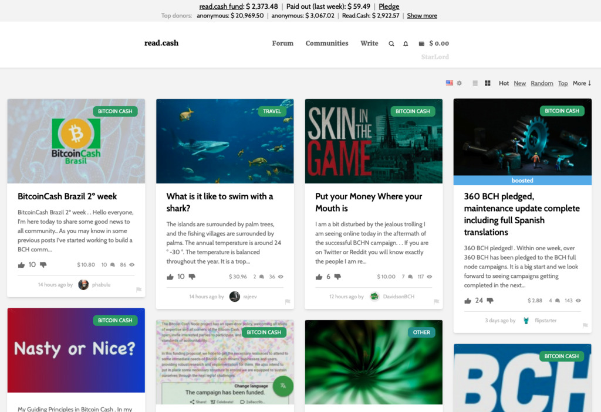Open the Write menu item
The image size is (601, 412).
pos(369,43)
